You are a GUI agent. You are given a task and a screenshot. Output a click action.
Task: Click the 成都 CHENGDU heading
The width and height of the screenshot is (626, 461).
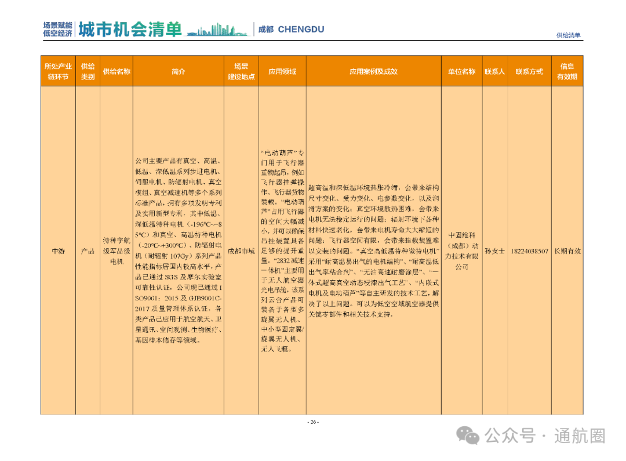point(291,29)
